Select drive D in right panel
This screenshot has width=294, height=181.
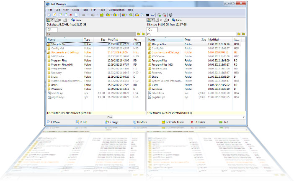point(159,20)
